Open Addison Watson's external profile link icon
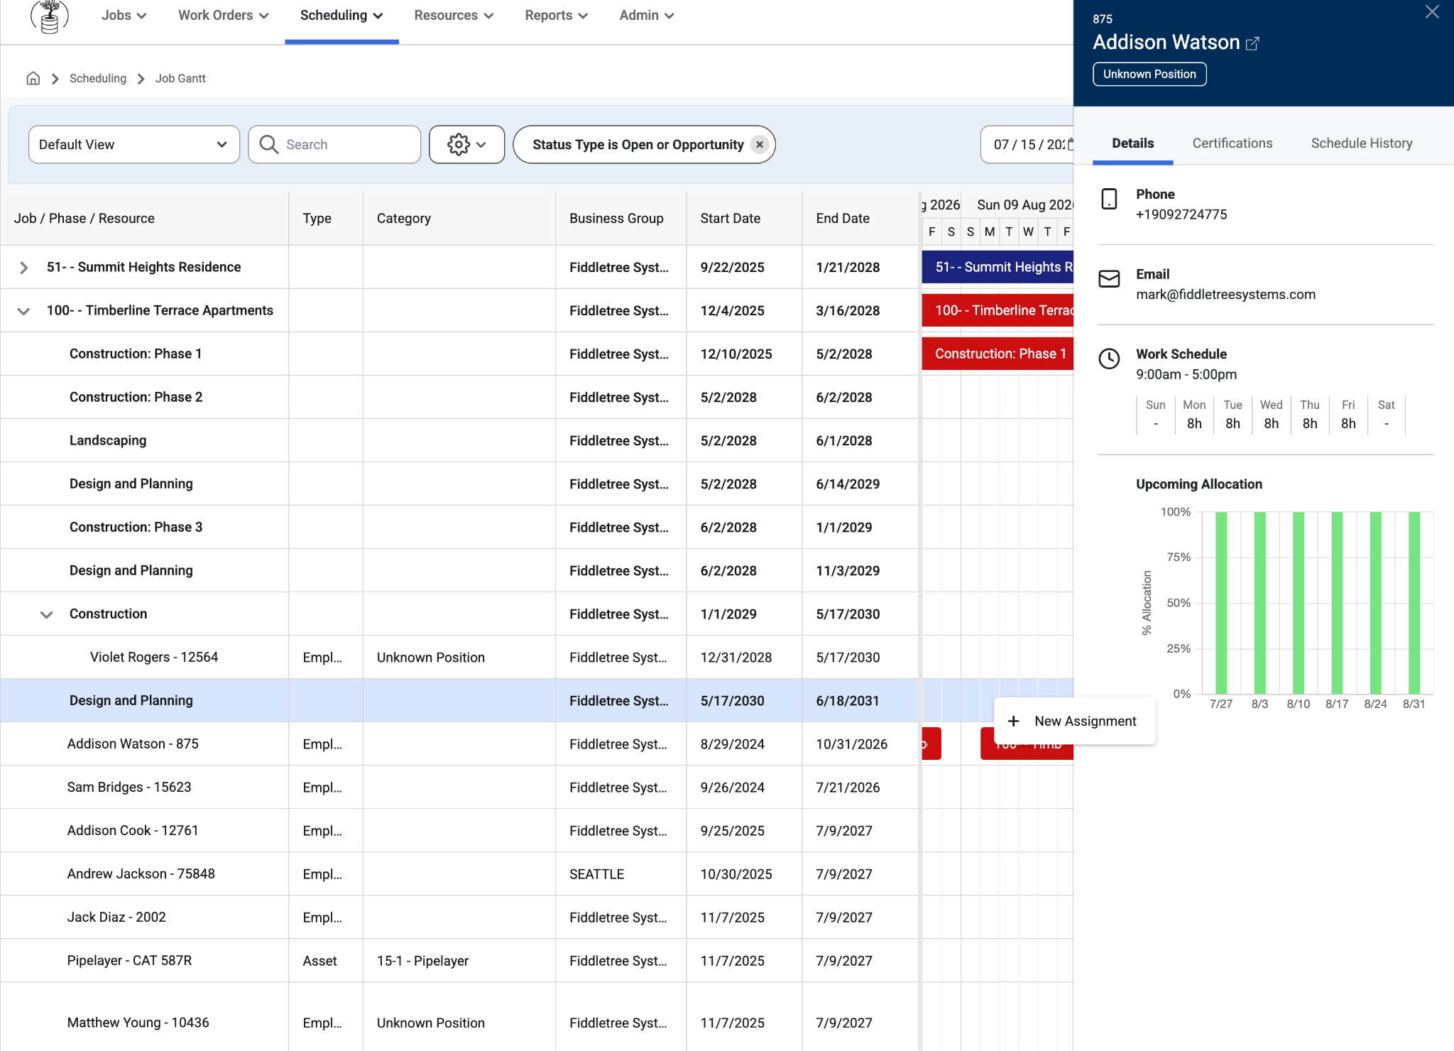This screenshot has height=1051, width=1454. click(x=1253, y=43)
